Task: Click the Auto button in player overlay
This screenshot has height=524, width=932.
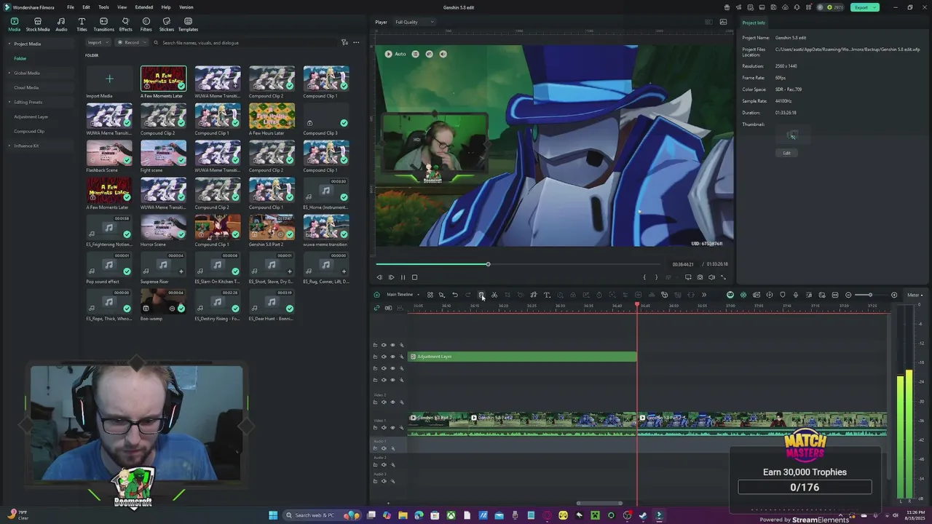Action: [395, 54]
